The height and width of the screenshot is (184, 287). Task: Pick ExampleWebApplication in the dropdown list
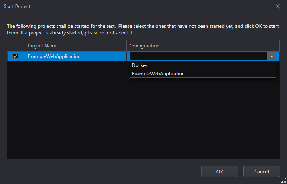tap(158, 74)
